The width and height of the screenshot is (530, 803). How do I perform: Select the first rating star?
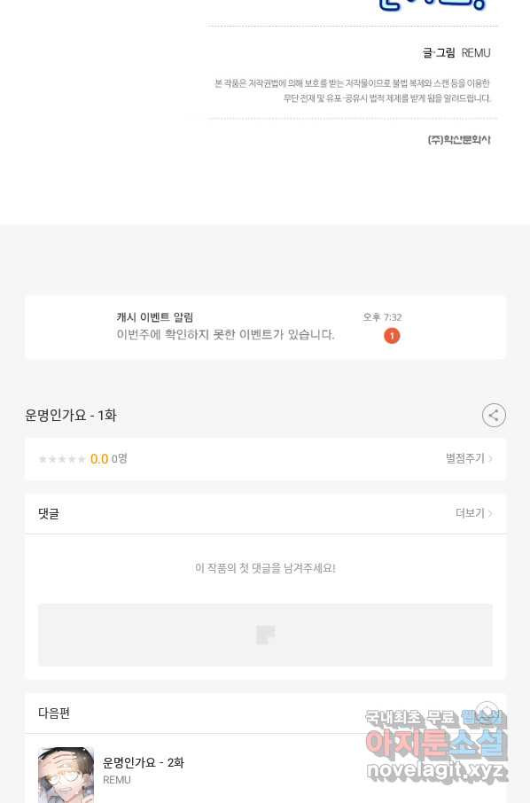[x=43, y=459]
